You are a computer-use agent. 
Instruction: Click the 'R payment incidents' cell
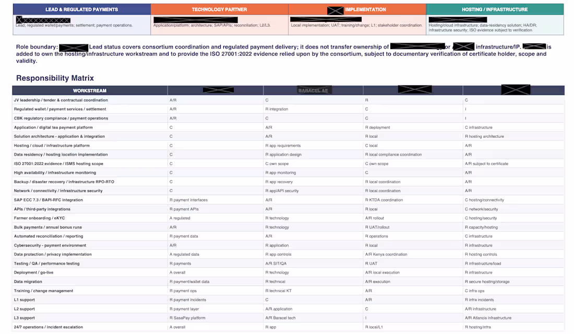[188, 300]
